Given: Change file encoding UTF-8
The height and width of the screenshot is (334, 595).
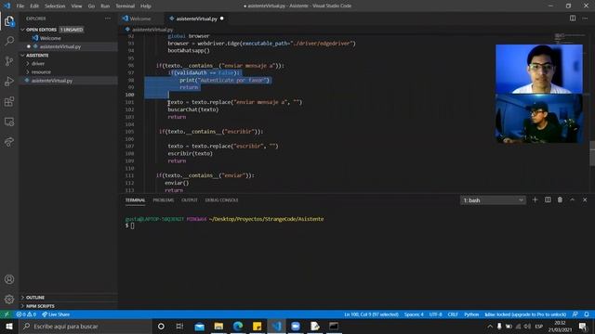Looking at the screenshot, I should [x=436, y=315].
